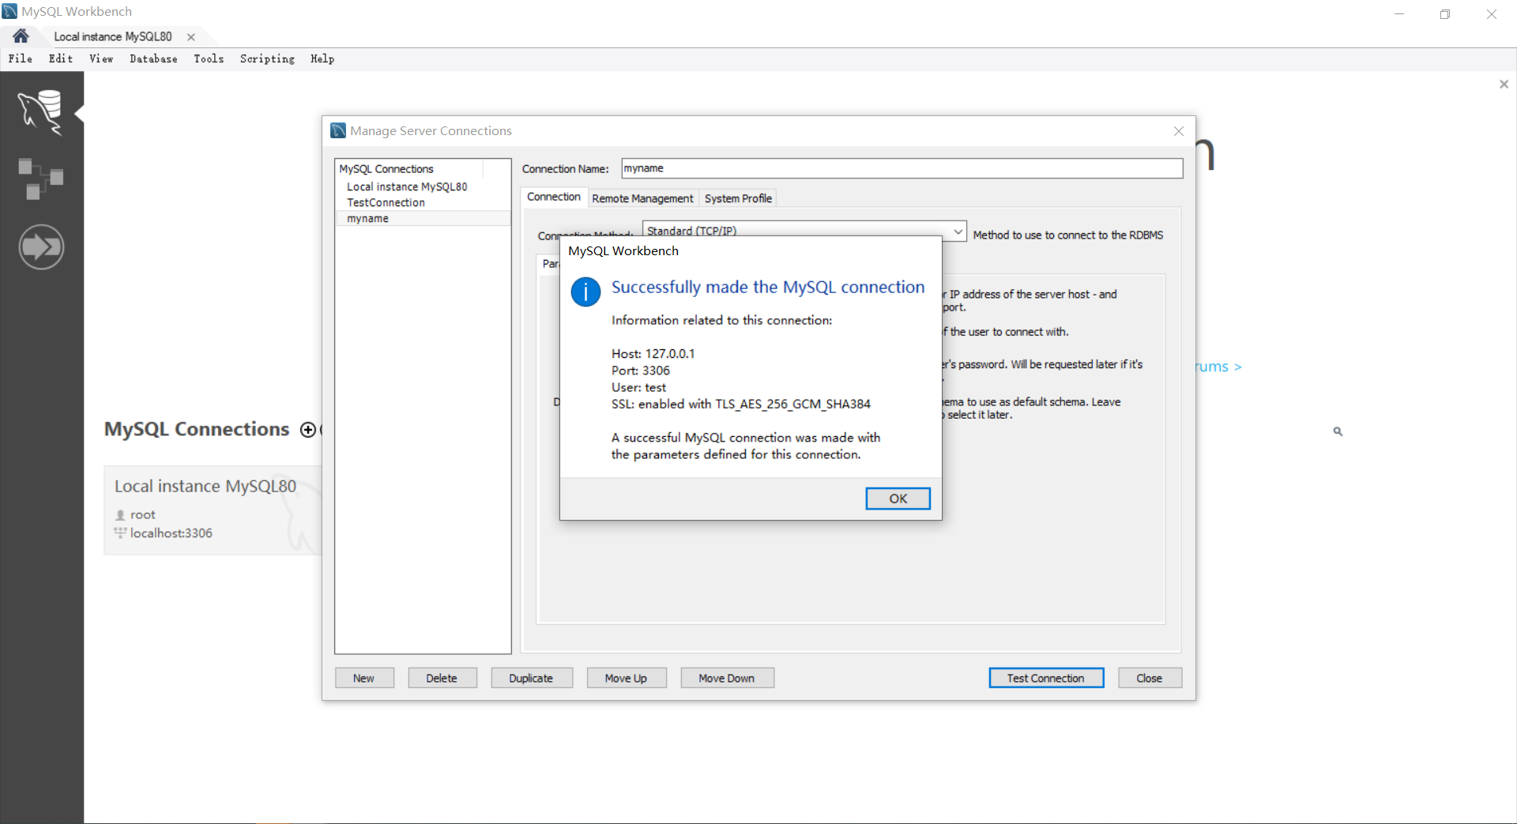Switch to the System Profile tab

738,198
